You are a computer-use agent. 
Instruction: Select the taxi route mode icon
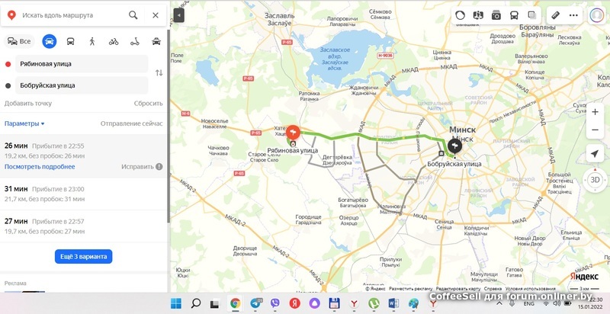pos(156,41)
